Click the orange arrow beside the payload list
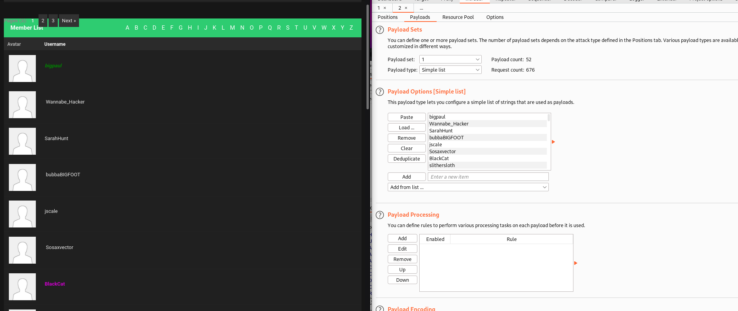 tap(553, 142)
